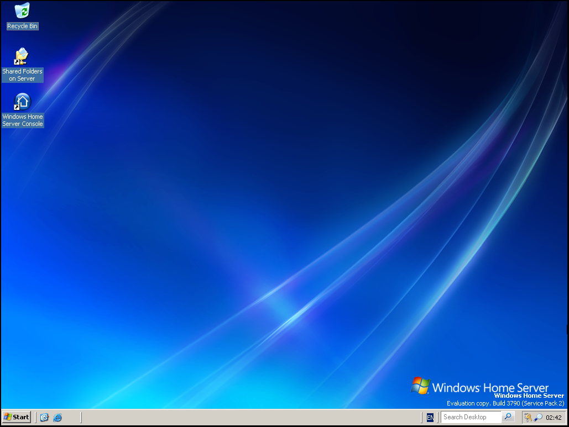Viewport: 569px width, 427px height.
Task: Click the Quick Launch toolbar grip handle
Action: 36,418
